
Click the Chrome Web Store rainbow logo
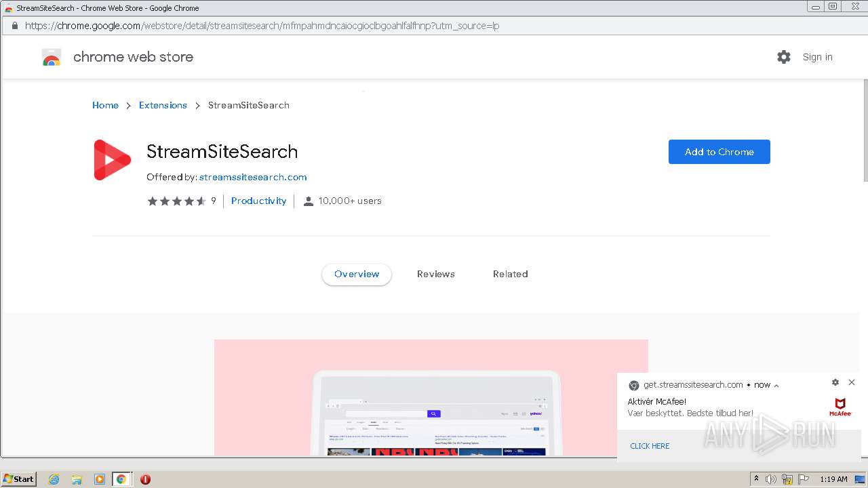click(52, 58)
